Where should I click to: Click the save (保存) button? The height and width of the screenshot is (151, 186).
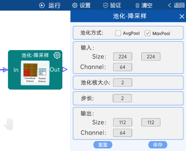tap(158, 145)
